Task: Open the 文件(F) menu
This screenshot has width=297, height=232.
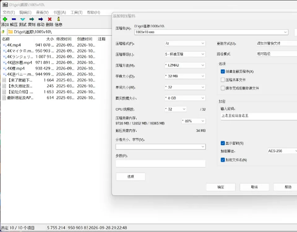Action: point(9,12)
